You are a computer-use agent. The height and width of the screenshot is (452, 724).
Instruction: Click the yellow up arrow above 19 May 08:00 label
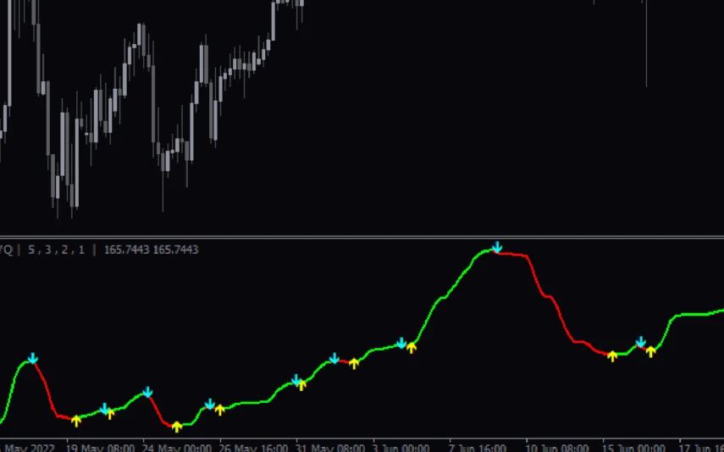(x=76, y=420)
